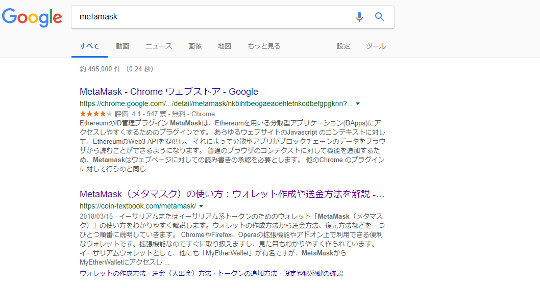The image size is (540, 288).
Task: Switch to the 地図 tab
Action: coord(224,46)
